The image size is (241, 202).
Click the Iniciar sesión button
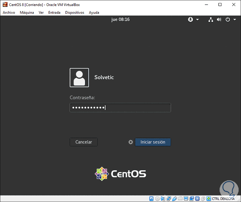click(153, 142)
